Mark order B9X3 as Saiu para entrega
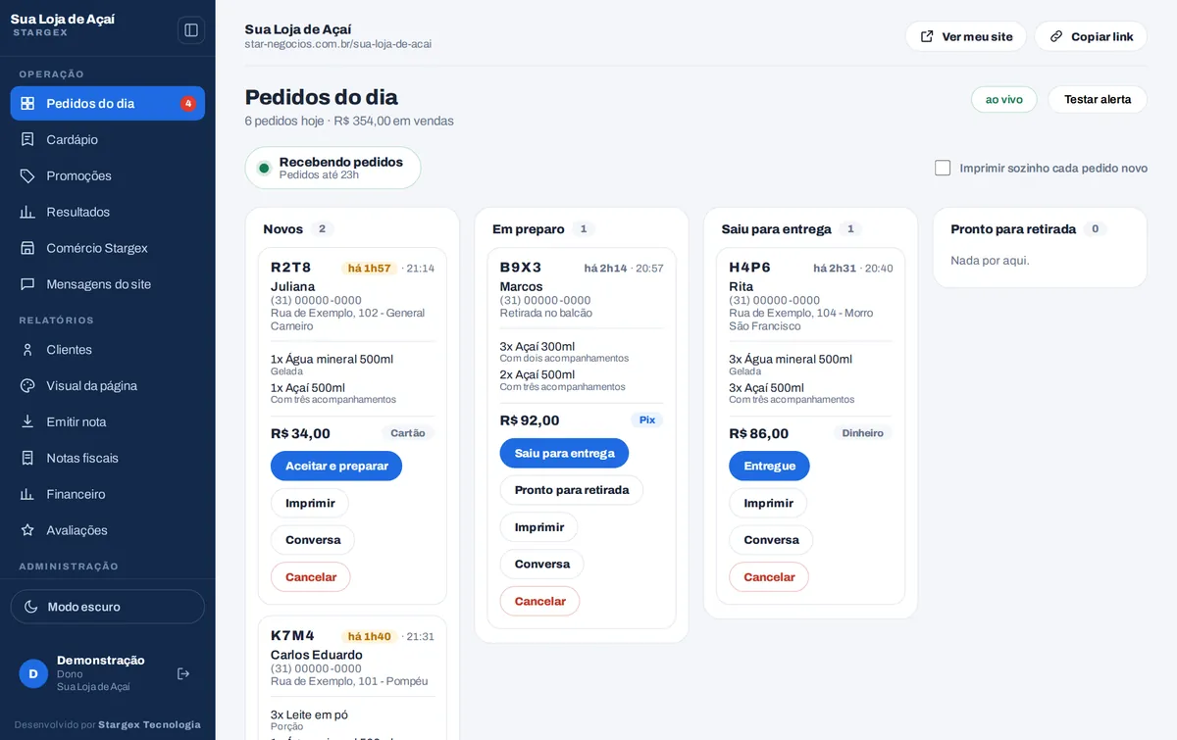This screenshot has width=1177, height=740. (x=564, y=453)
